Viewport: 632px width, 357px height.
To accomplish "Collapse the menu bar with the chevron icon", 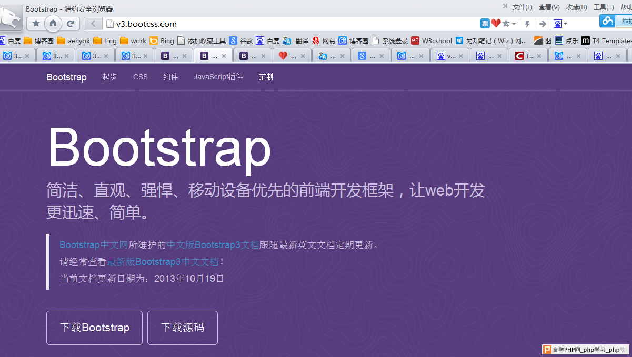I will 505,6.
